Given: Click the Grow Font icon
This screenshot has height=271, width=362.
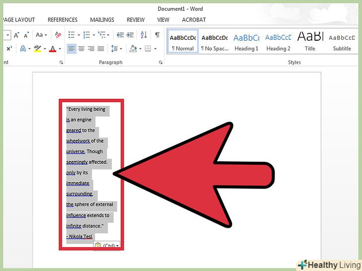Looking at the screenshot, I should pyautogui.click(x=16, y=35).
